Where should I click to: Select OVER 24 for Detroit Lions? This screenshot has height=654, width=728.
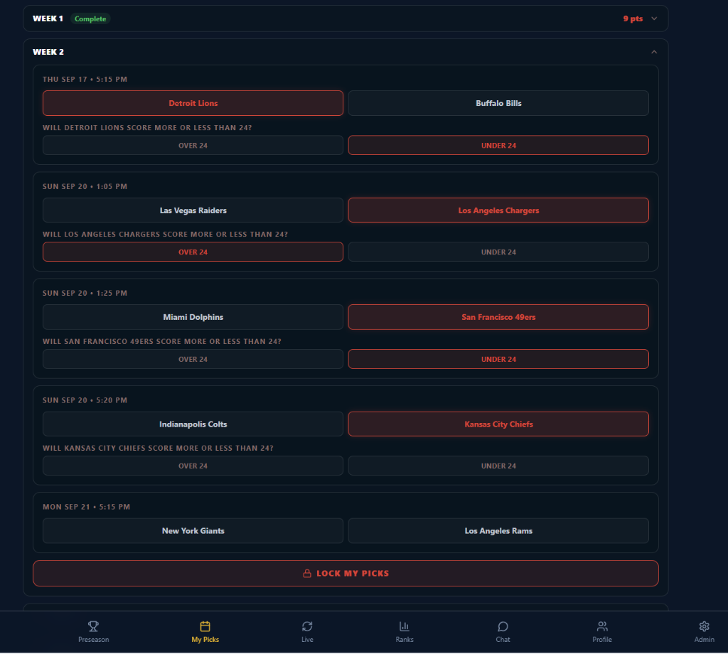(x=193, y=145)
